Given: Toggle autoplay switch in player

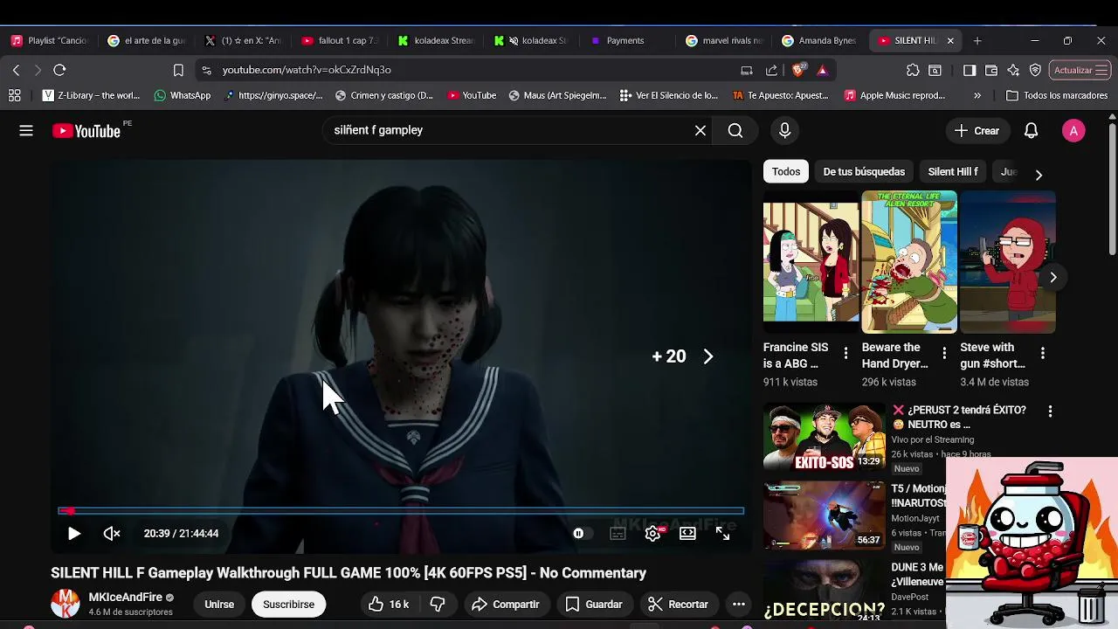Looking at the screenshot, I should [583, 533].
